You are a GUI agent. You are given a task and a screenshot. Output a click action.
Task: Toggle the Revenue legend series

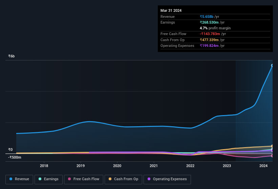pos(19,180)
